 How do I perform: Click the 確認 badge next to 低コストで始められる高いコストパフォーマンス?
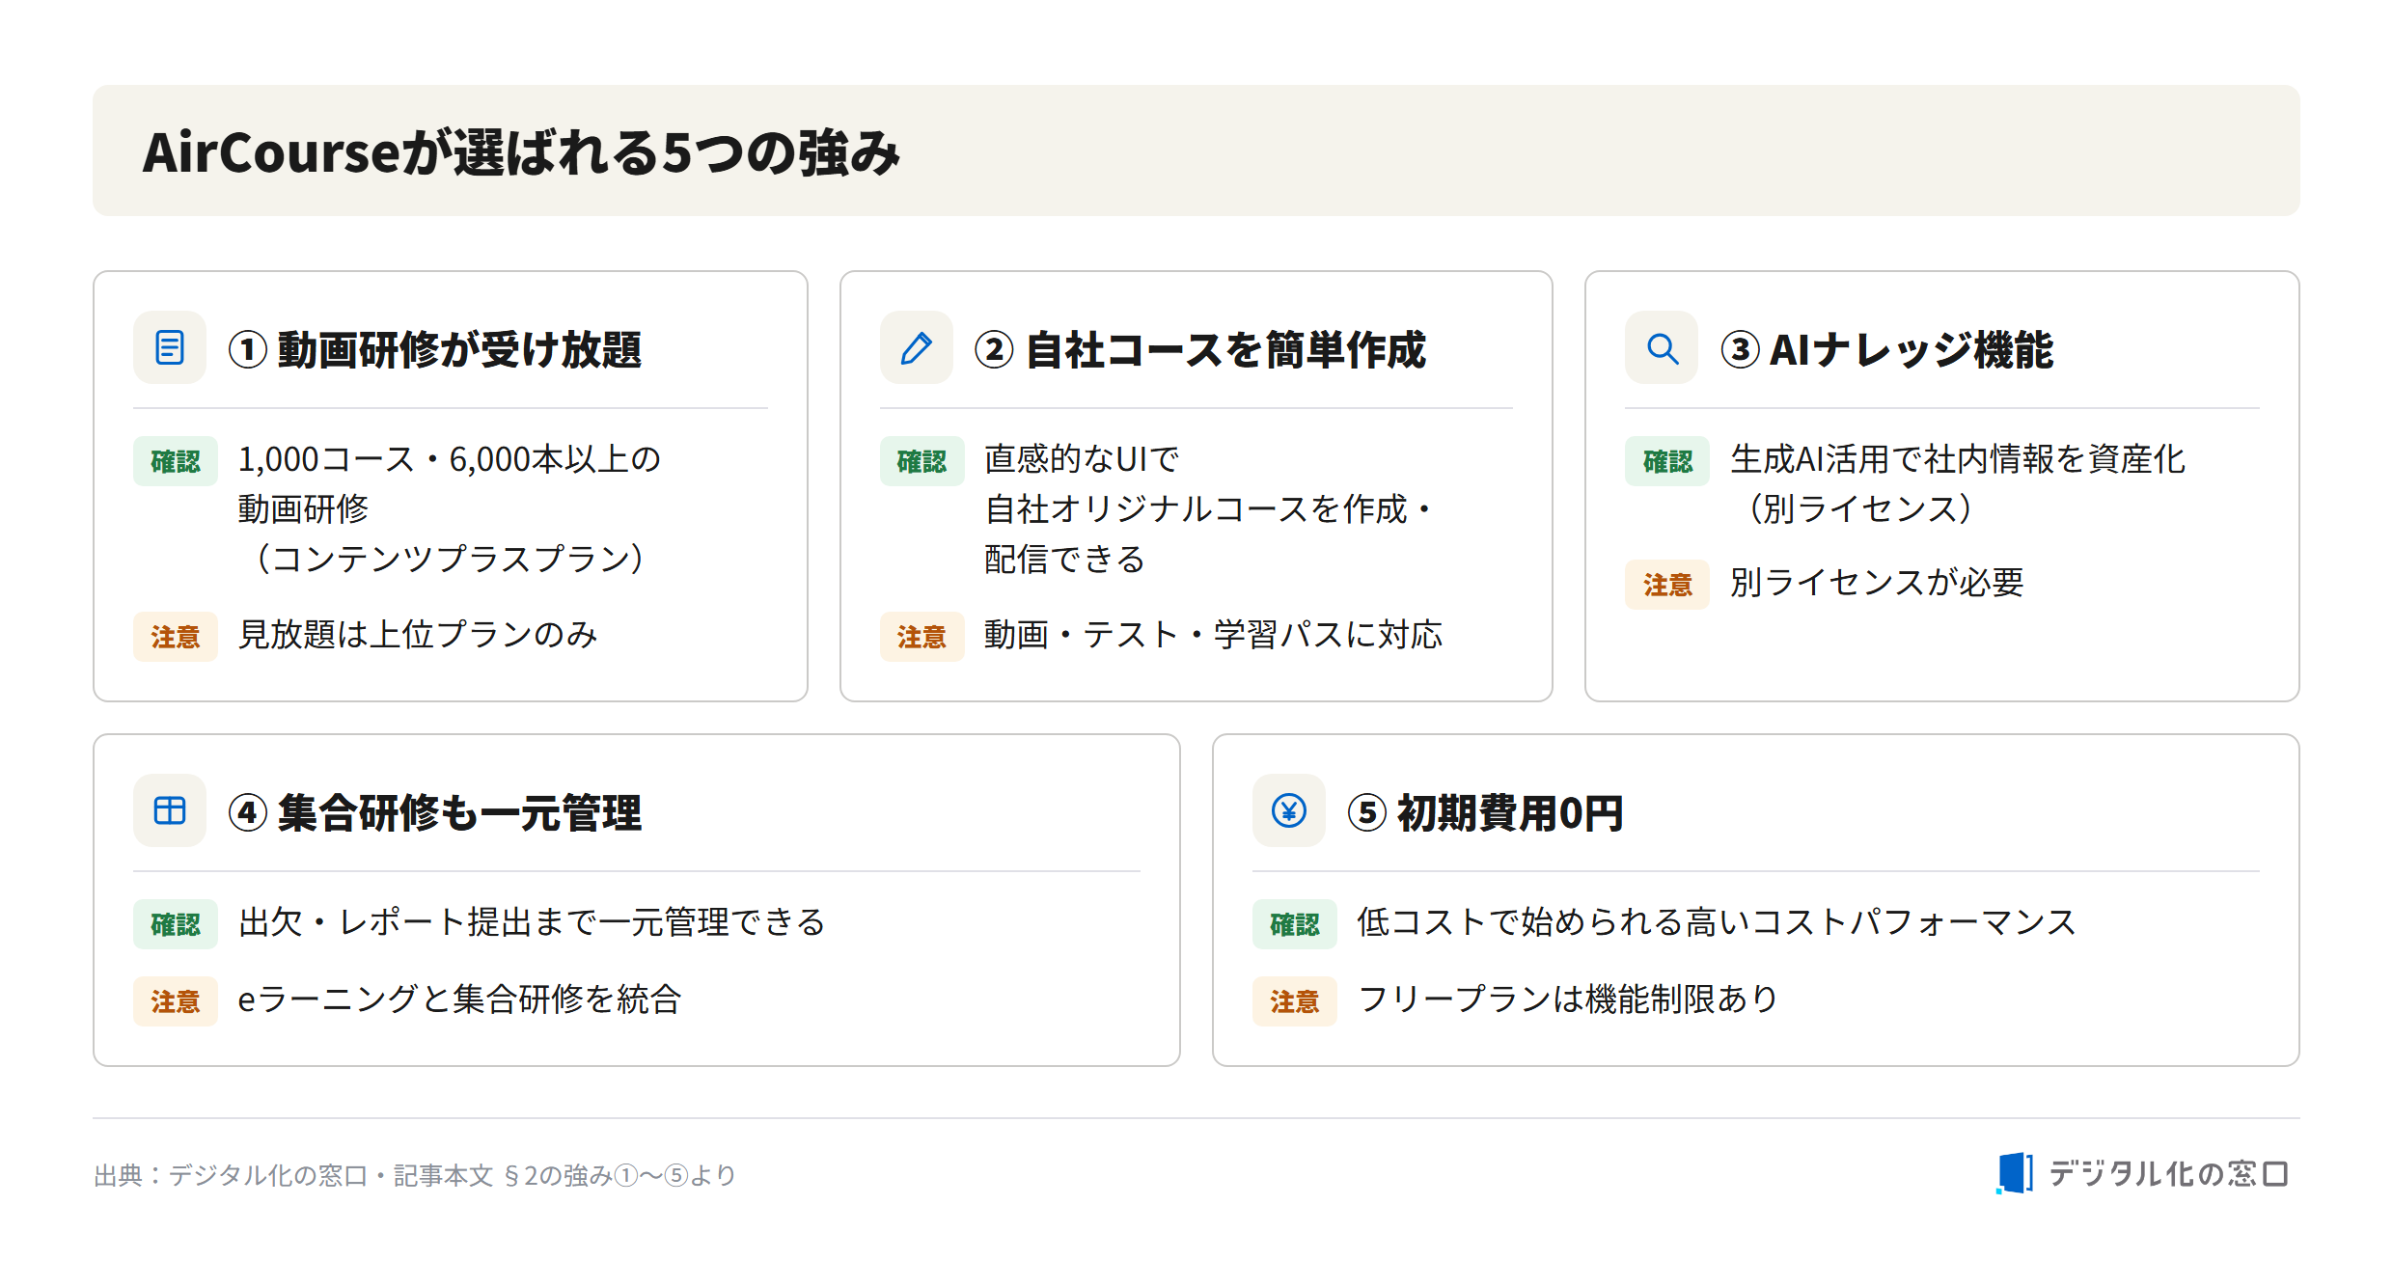[x=1295, y=924]
